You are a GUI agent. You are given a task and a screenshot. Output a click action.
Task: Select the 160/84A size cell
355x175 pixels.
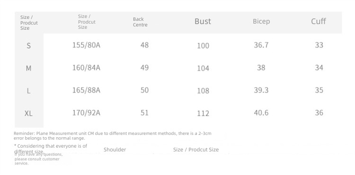tap(86, 67)
